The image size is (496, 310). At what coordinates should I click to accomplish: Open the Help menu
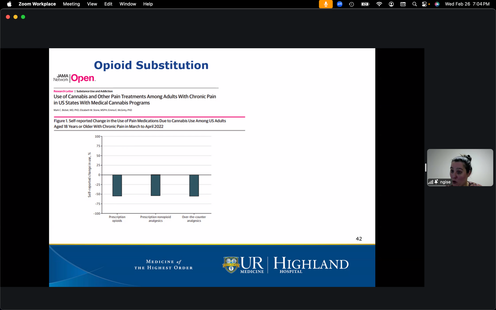(148, 4)
